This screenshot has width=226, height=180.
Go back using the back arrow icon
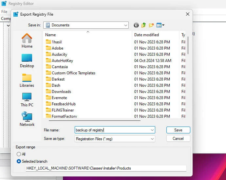tap(136, 25)
